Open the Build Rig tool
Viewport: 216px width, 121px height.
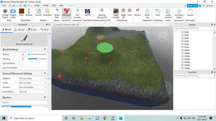[147, 13]
